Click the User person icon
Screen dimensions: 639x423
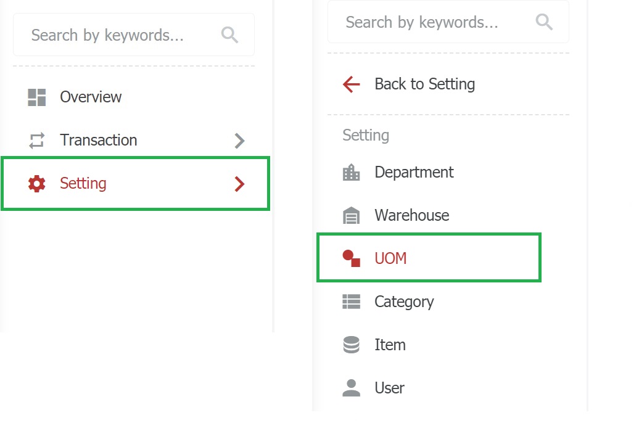(x=351, y=388)
